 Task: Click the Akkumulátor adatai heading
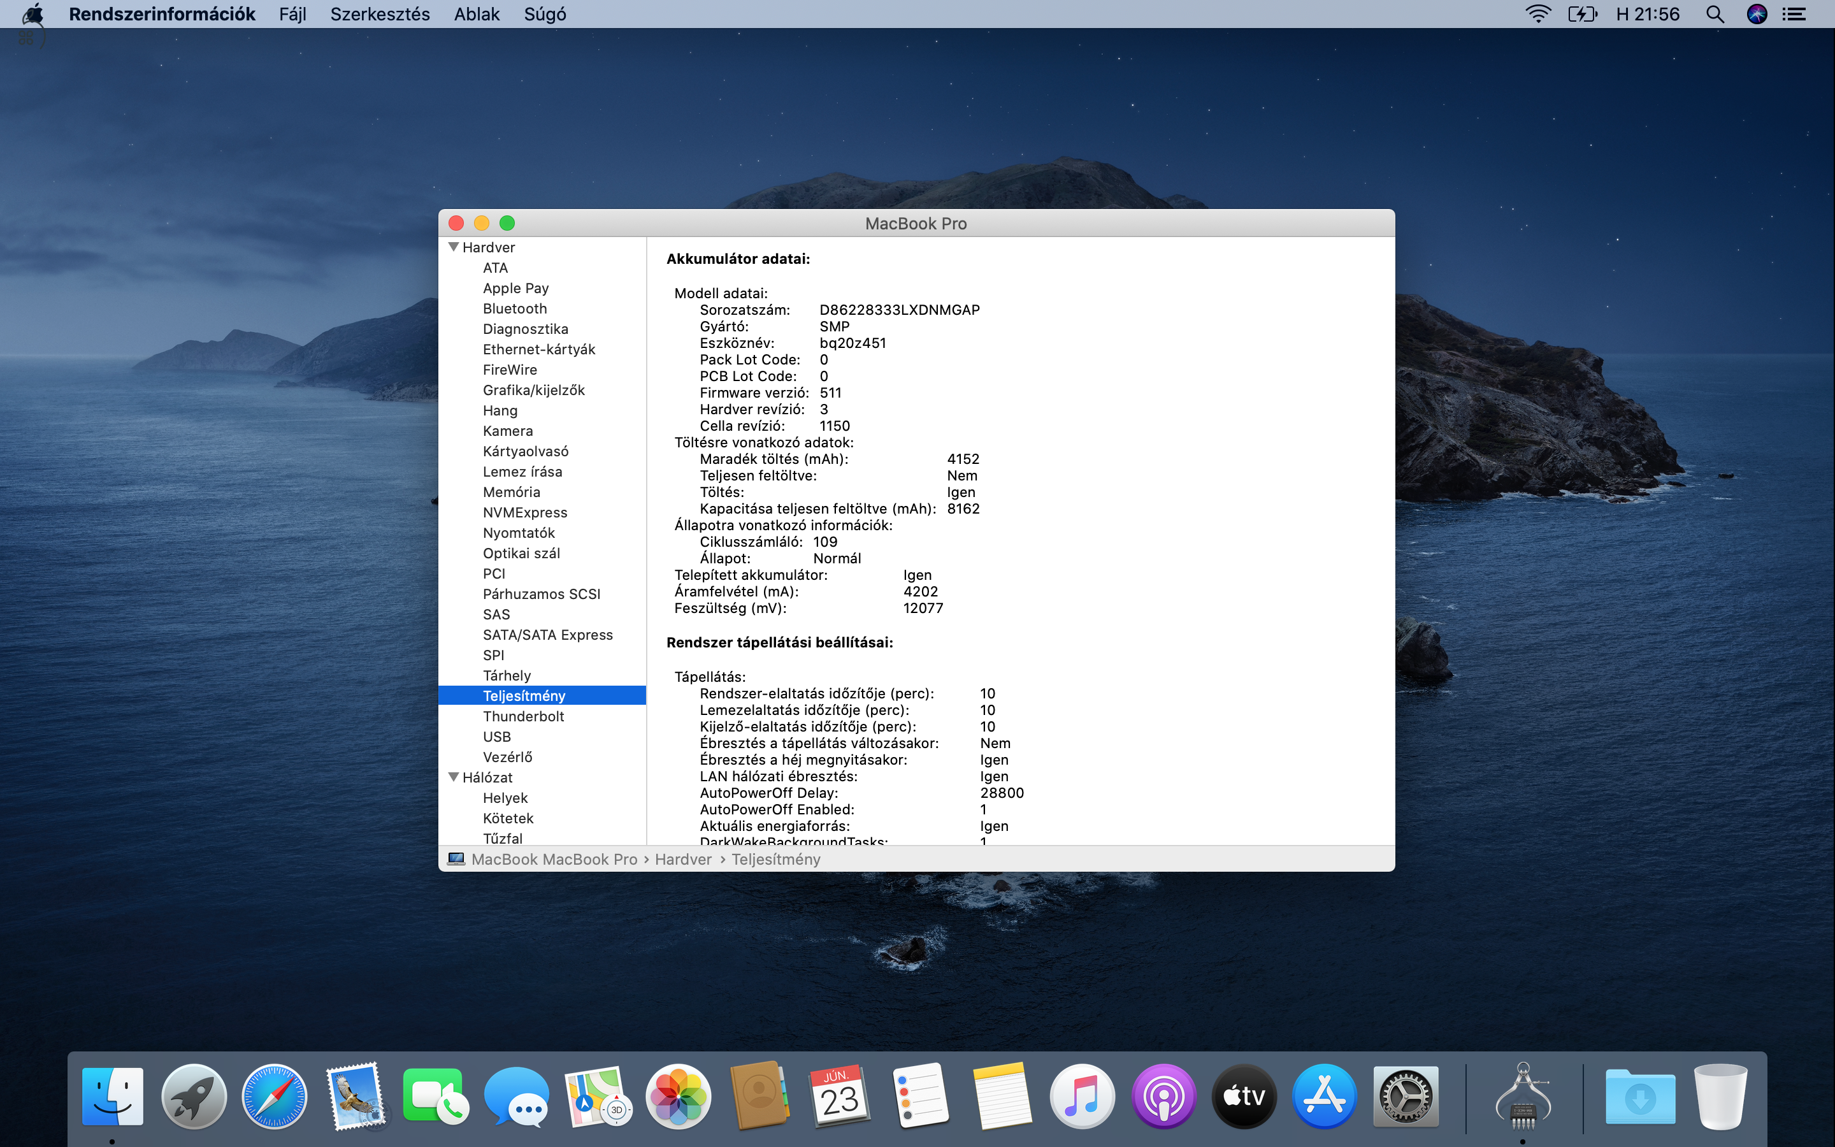[x=738, y=259]
